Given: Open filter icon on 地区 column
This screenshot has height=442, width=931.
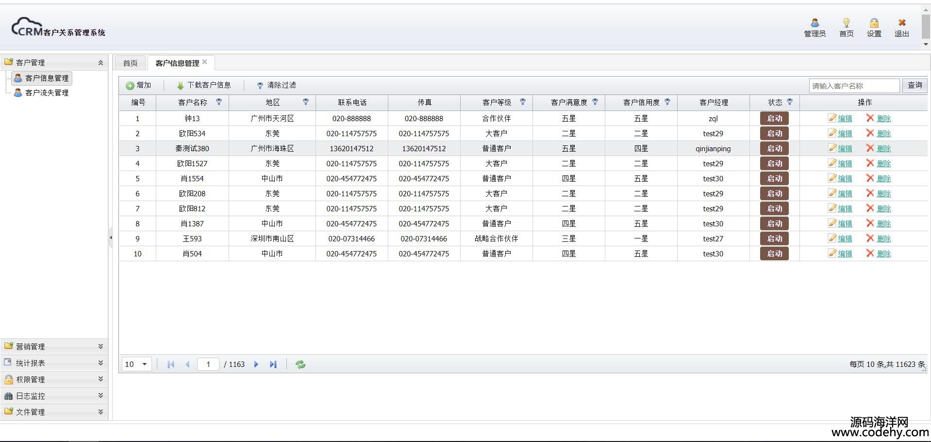Looking at the screenshot, I should click(306, 102).
